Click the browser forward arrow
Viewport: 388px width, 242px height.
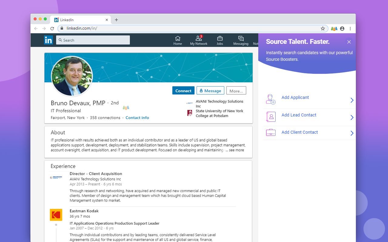(x=44, y=28)
